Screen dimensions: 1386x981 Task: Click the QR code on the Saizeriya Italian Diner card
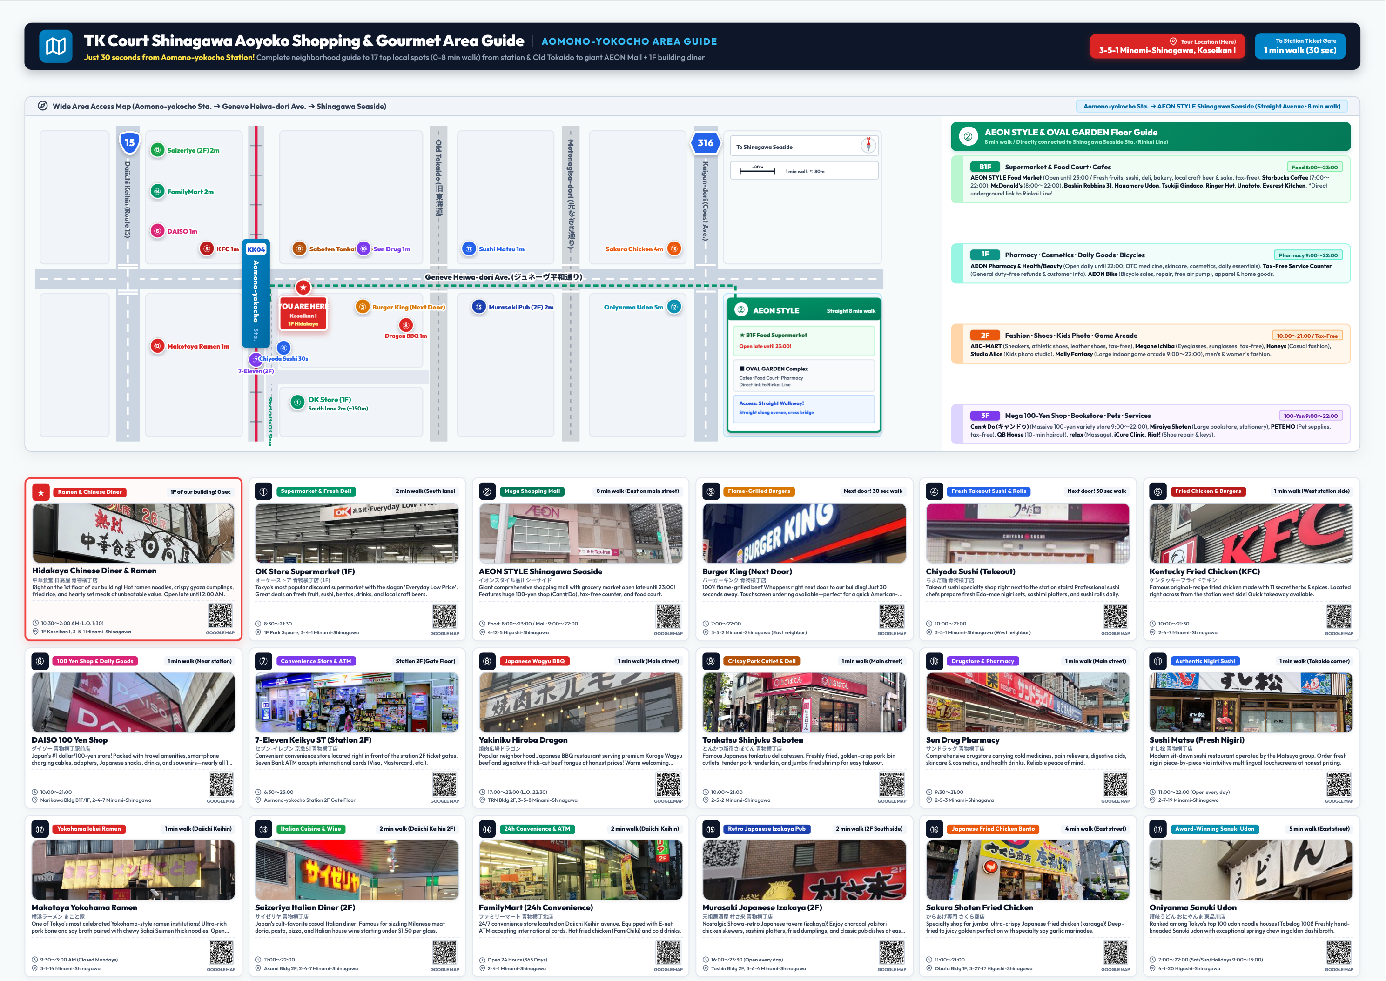coord(444,953)
